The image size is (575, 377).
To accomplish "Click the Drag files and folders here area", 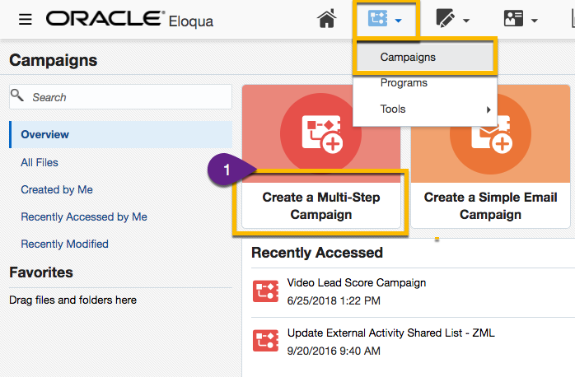I will click(73, 300).
